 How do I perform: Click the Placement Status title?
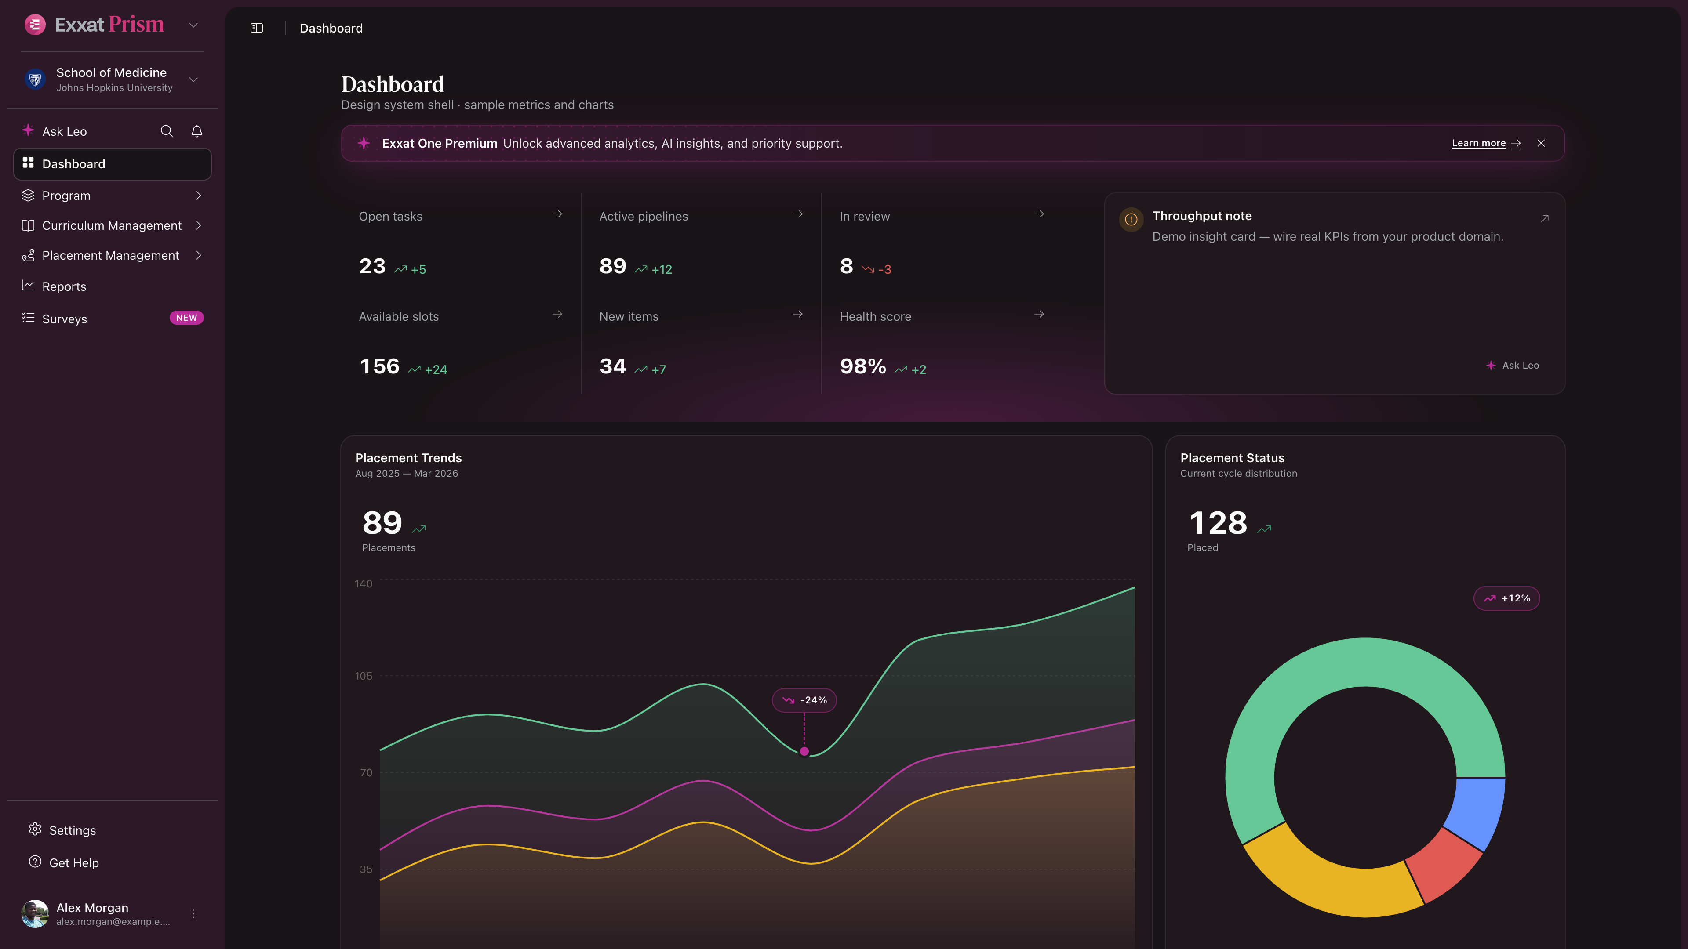(1232, 458)
